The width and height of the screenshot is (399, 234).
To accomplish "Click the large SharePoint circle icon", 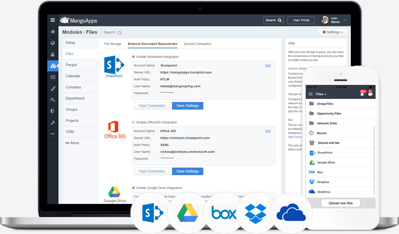I will [x=153, y=213].
